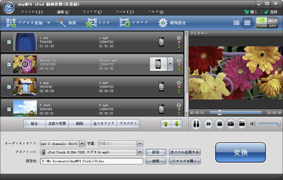Select the c.avi video thumbnail
The height and width of the screenshot is (180, 283).
[25, 42]
